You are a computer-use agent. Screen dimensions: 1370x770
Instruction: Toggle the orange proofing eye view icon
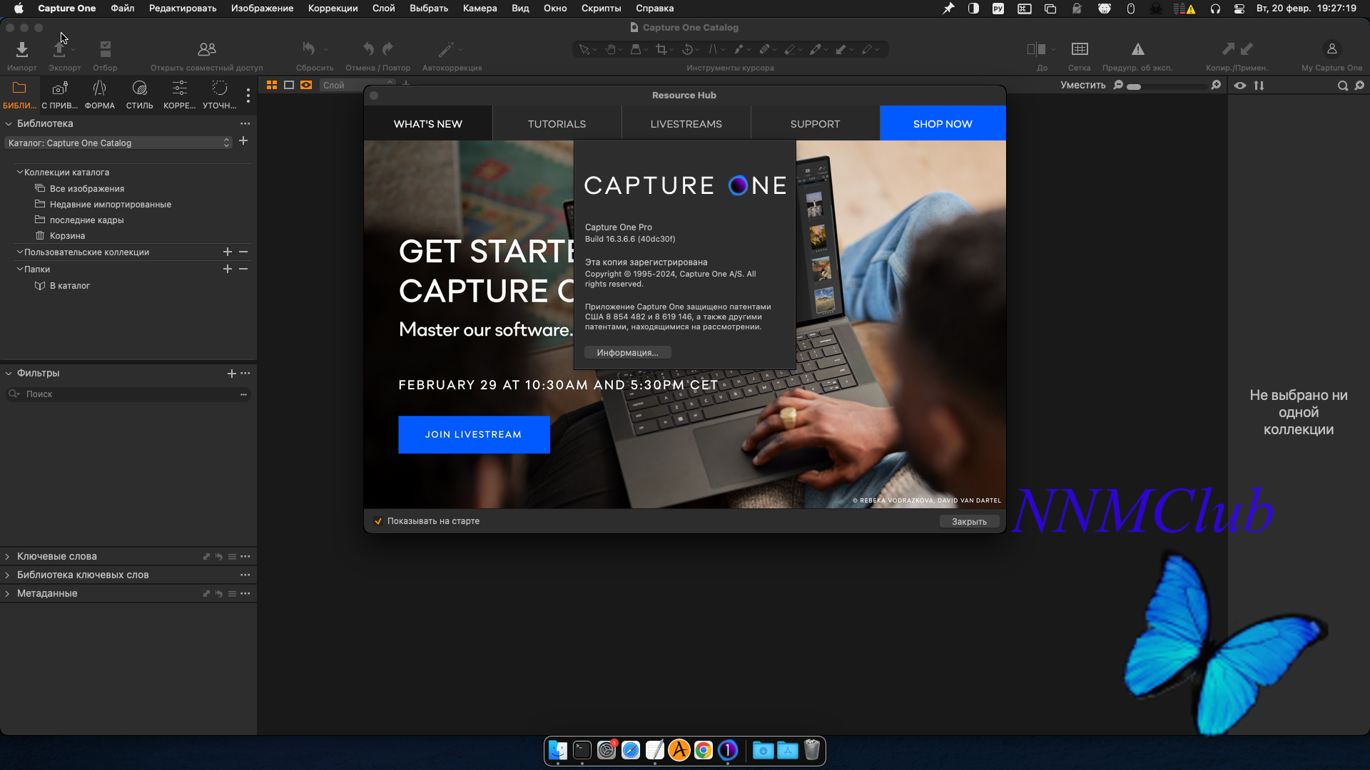[306, 85]
